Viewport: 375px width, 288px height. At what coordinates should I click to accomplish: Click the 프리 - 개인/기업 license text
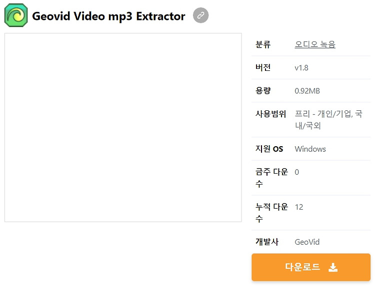tap(323, 114)
